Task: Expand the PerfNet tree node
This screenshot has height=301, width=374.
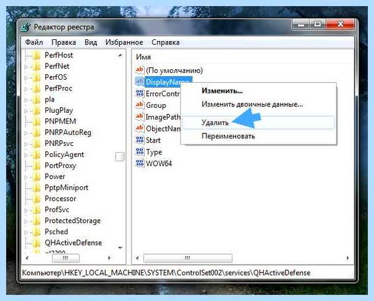Action: click(x=26, y=67)
